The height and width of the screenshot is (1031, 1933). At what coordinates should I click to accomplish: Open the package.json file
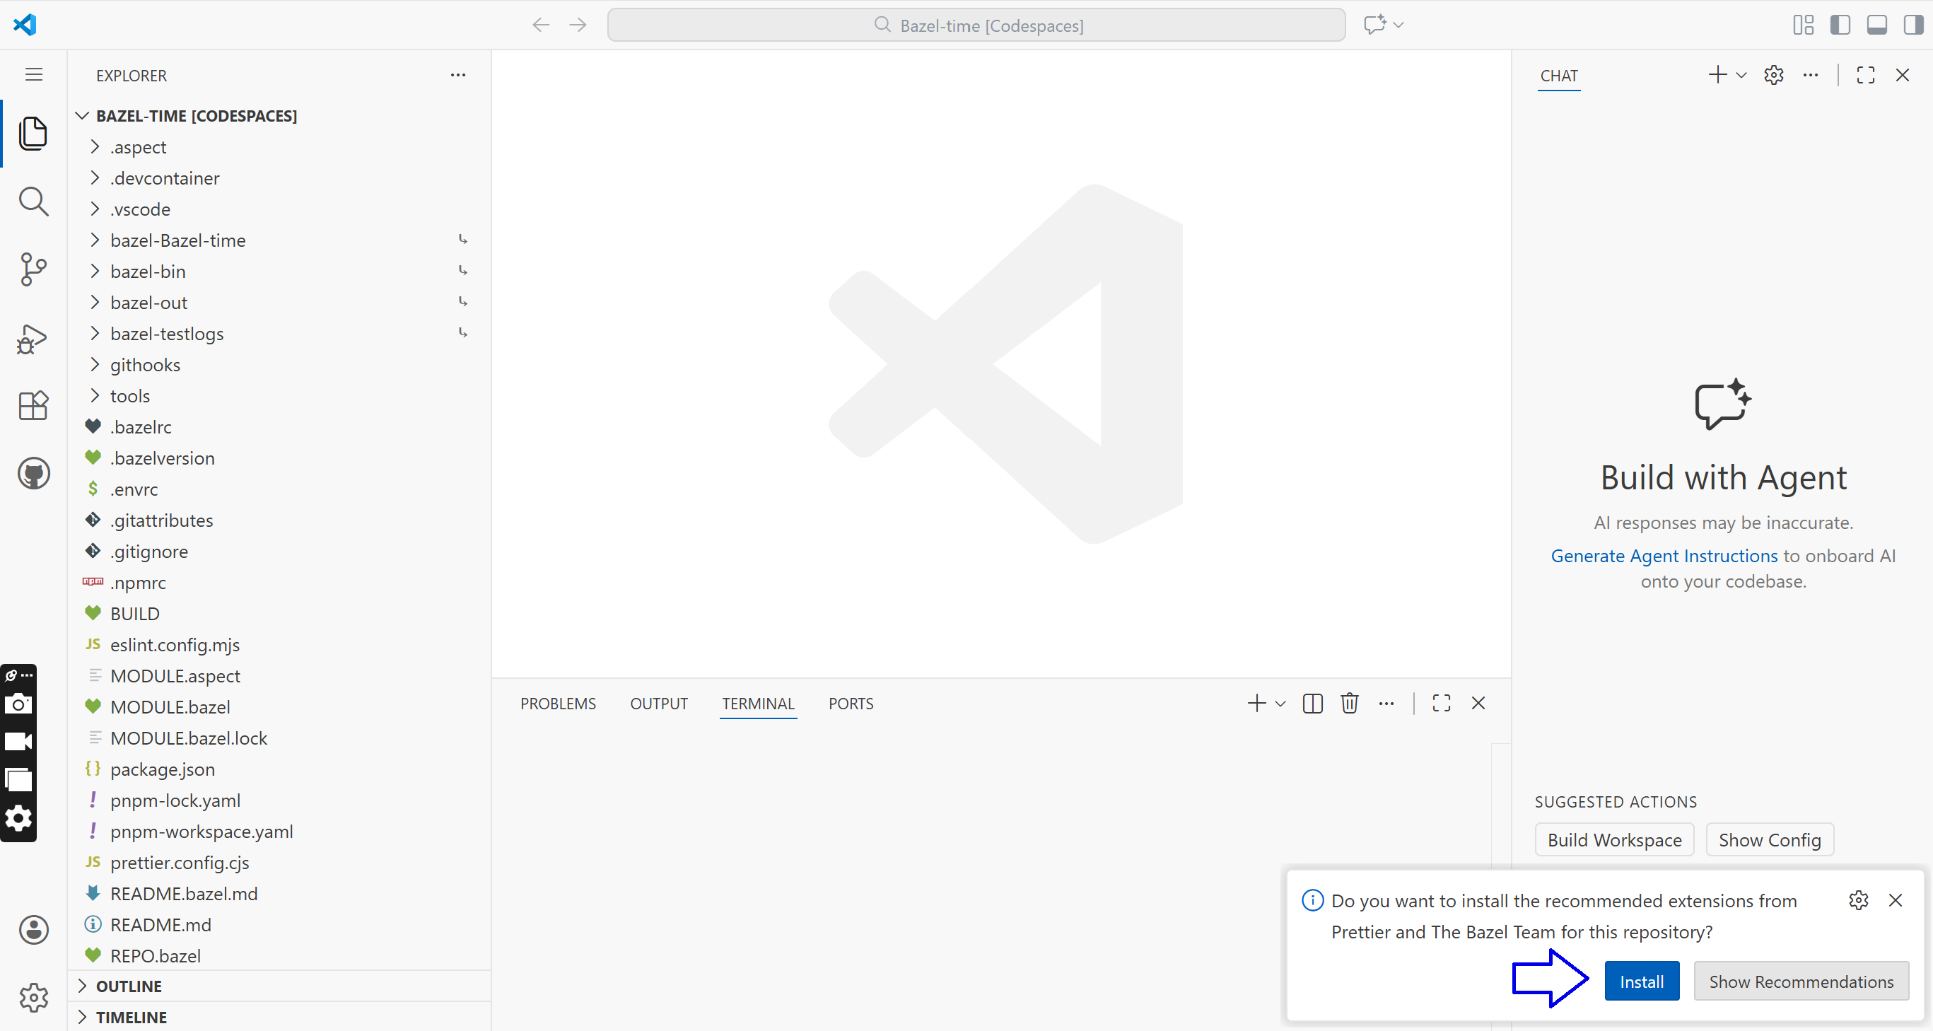pyautogui.click(x=279, y=769)
